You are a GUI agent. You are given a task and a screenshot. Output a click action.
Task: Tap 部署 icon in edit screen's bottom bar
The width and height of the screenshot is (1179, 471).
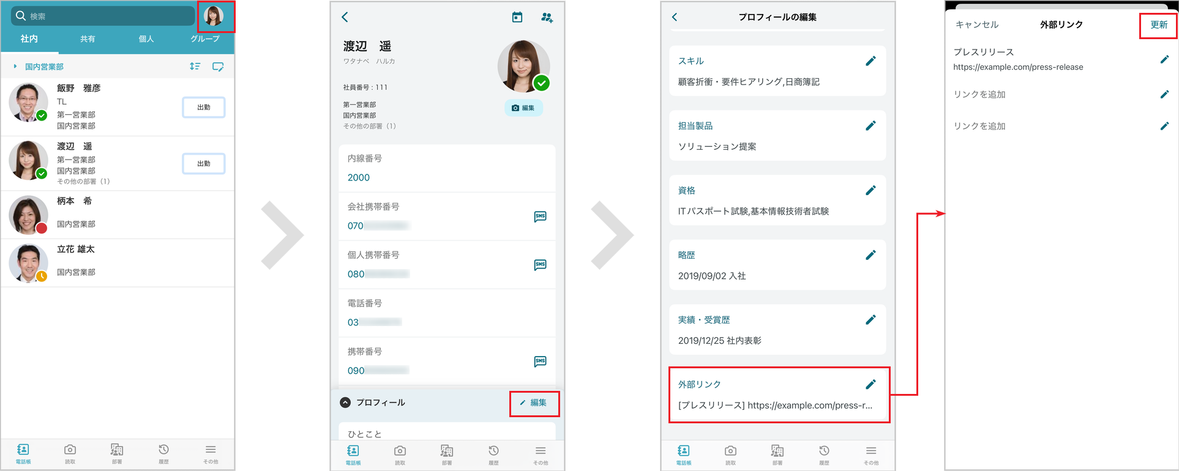[777, 455]
